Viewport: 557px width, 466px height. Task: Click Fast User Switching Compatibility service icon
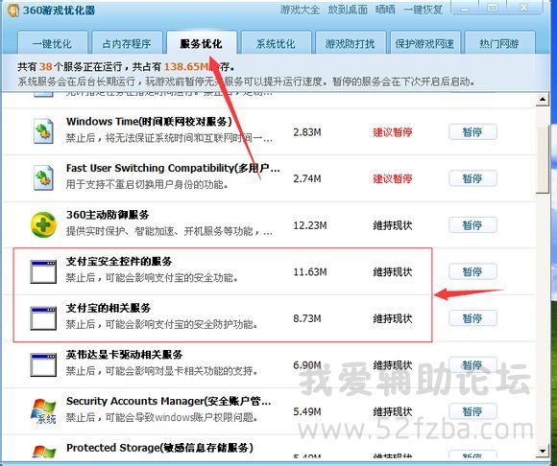[x=43, y=177]
